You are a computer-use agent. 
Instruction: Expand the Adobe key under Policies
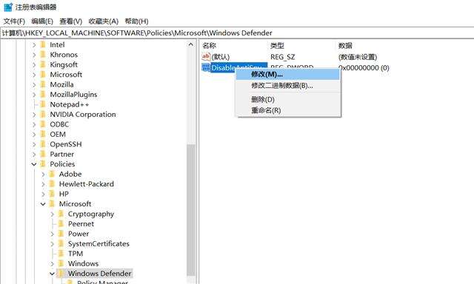pos(43,175)
